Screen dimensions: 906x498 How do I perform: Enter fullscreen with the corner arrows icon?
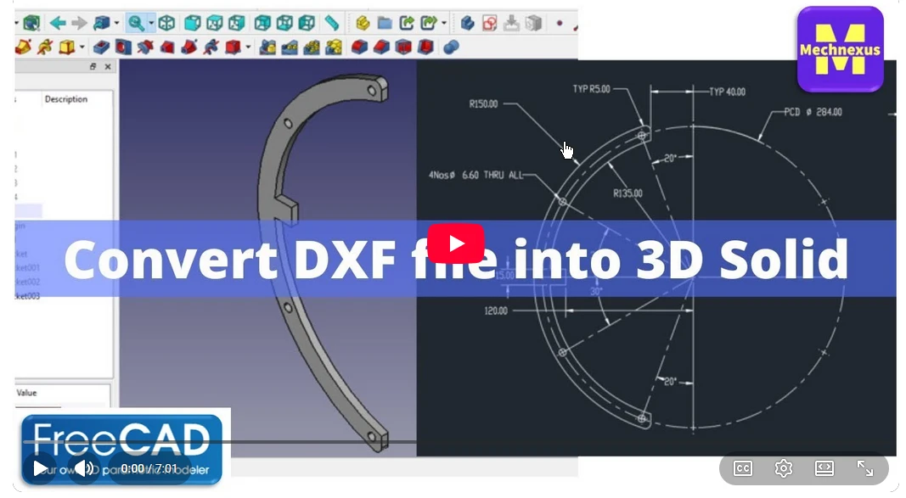click(865, 468)
